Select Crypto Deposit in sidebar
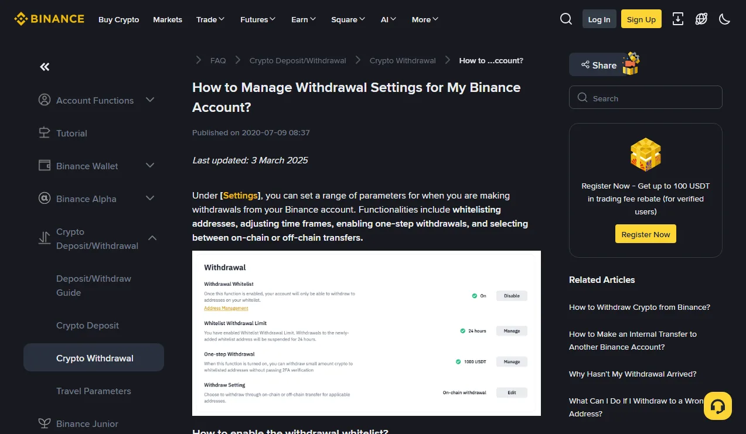This screenshot has height=434, width=746. tap(87, 325)
